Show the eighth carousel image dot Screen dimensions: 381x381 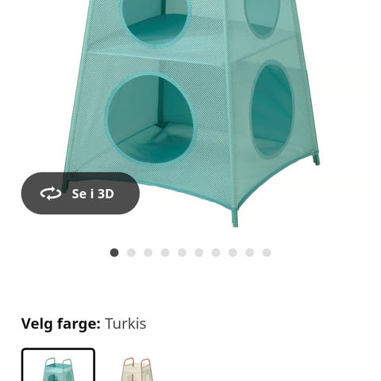[233, 252]
